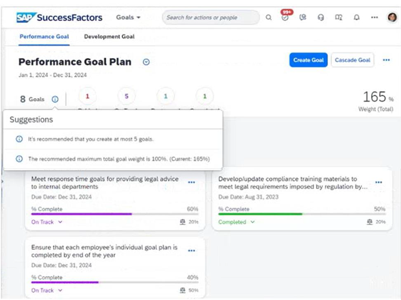Open the Goals module dropdown

tap(129, 17)
